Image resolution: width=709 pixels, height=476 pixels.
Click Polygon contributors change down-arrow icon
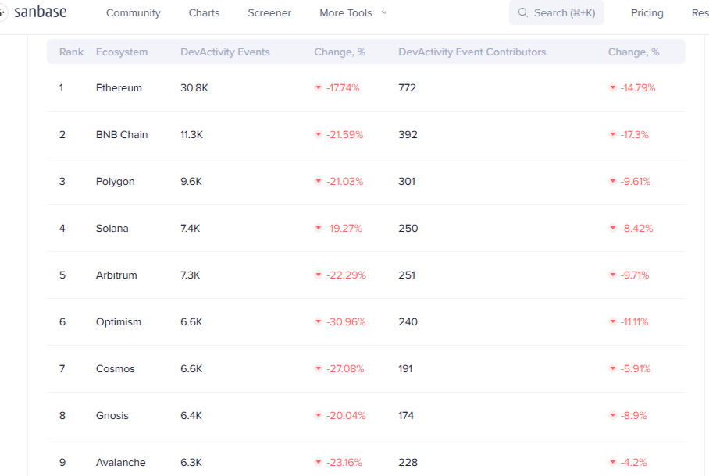click(x=613, y=181)
